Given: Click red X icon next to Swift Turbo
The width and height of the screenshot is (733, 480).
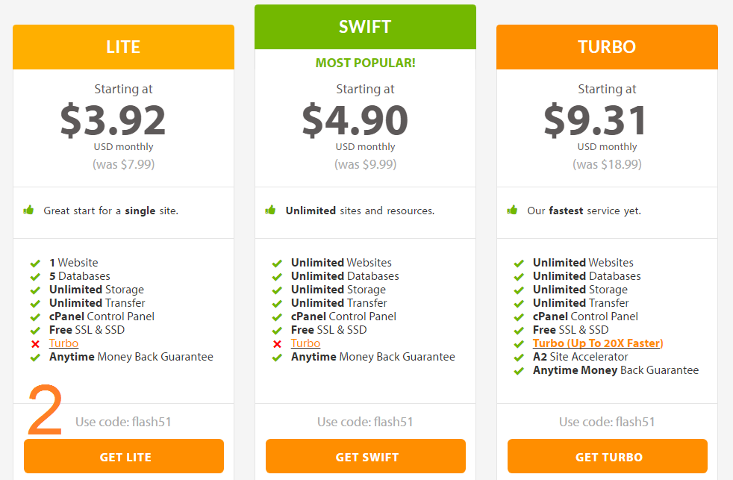Looking at the screenshot, I should click(x=277, y=344).
